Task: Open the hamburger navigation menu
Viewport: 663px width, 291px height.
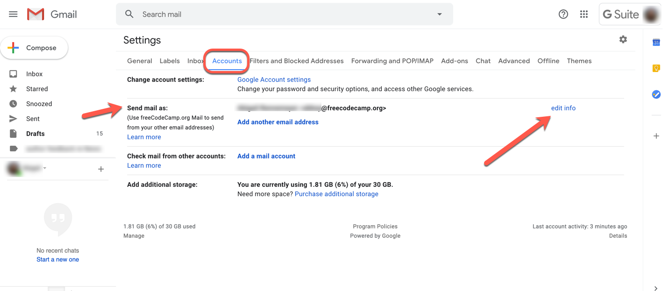Action: [x=13, y=14]
